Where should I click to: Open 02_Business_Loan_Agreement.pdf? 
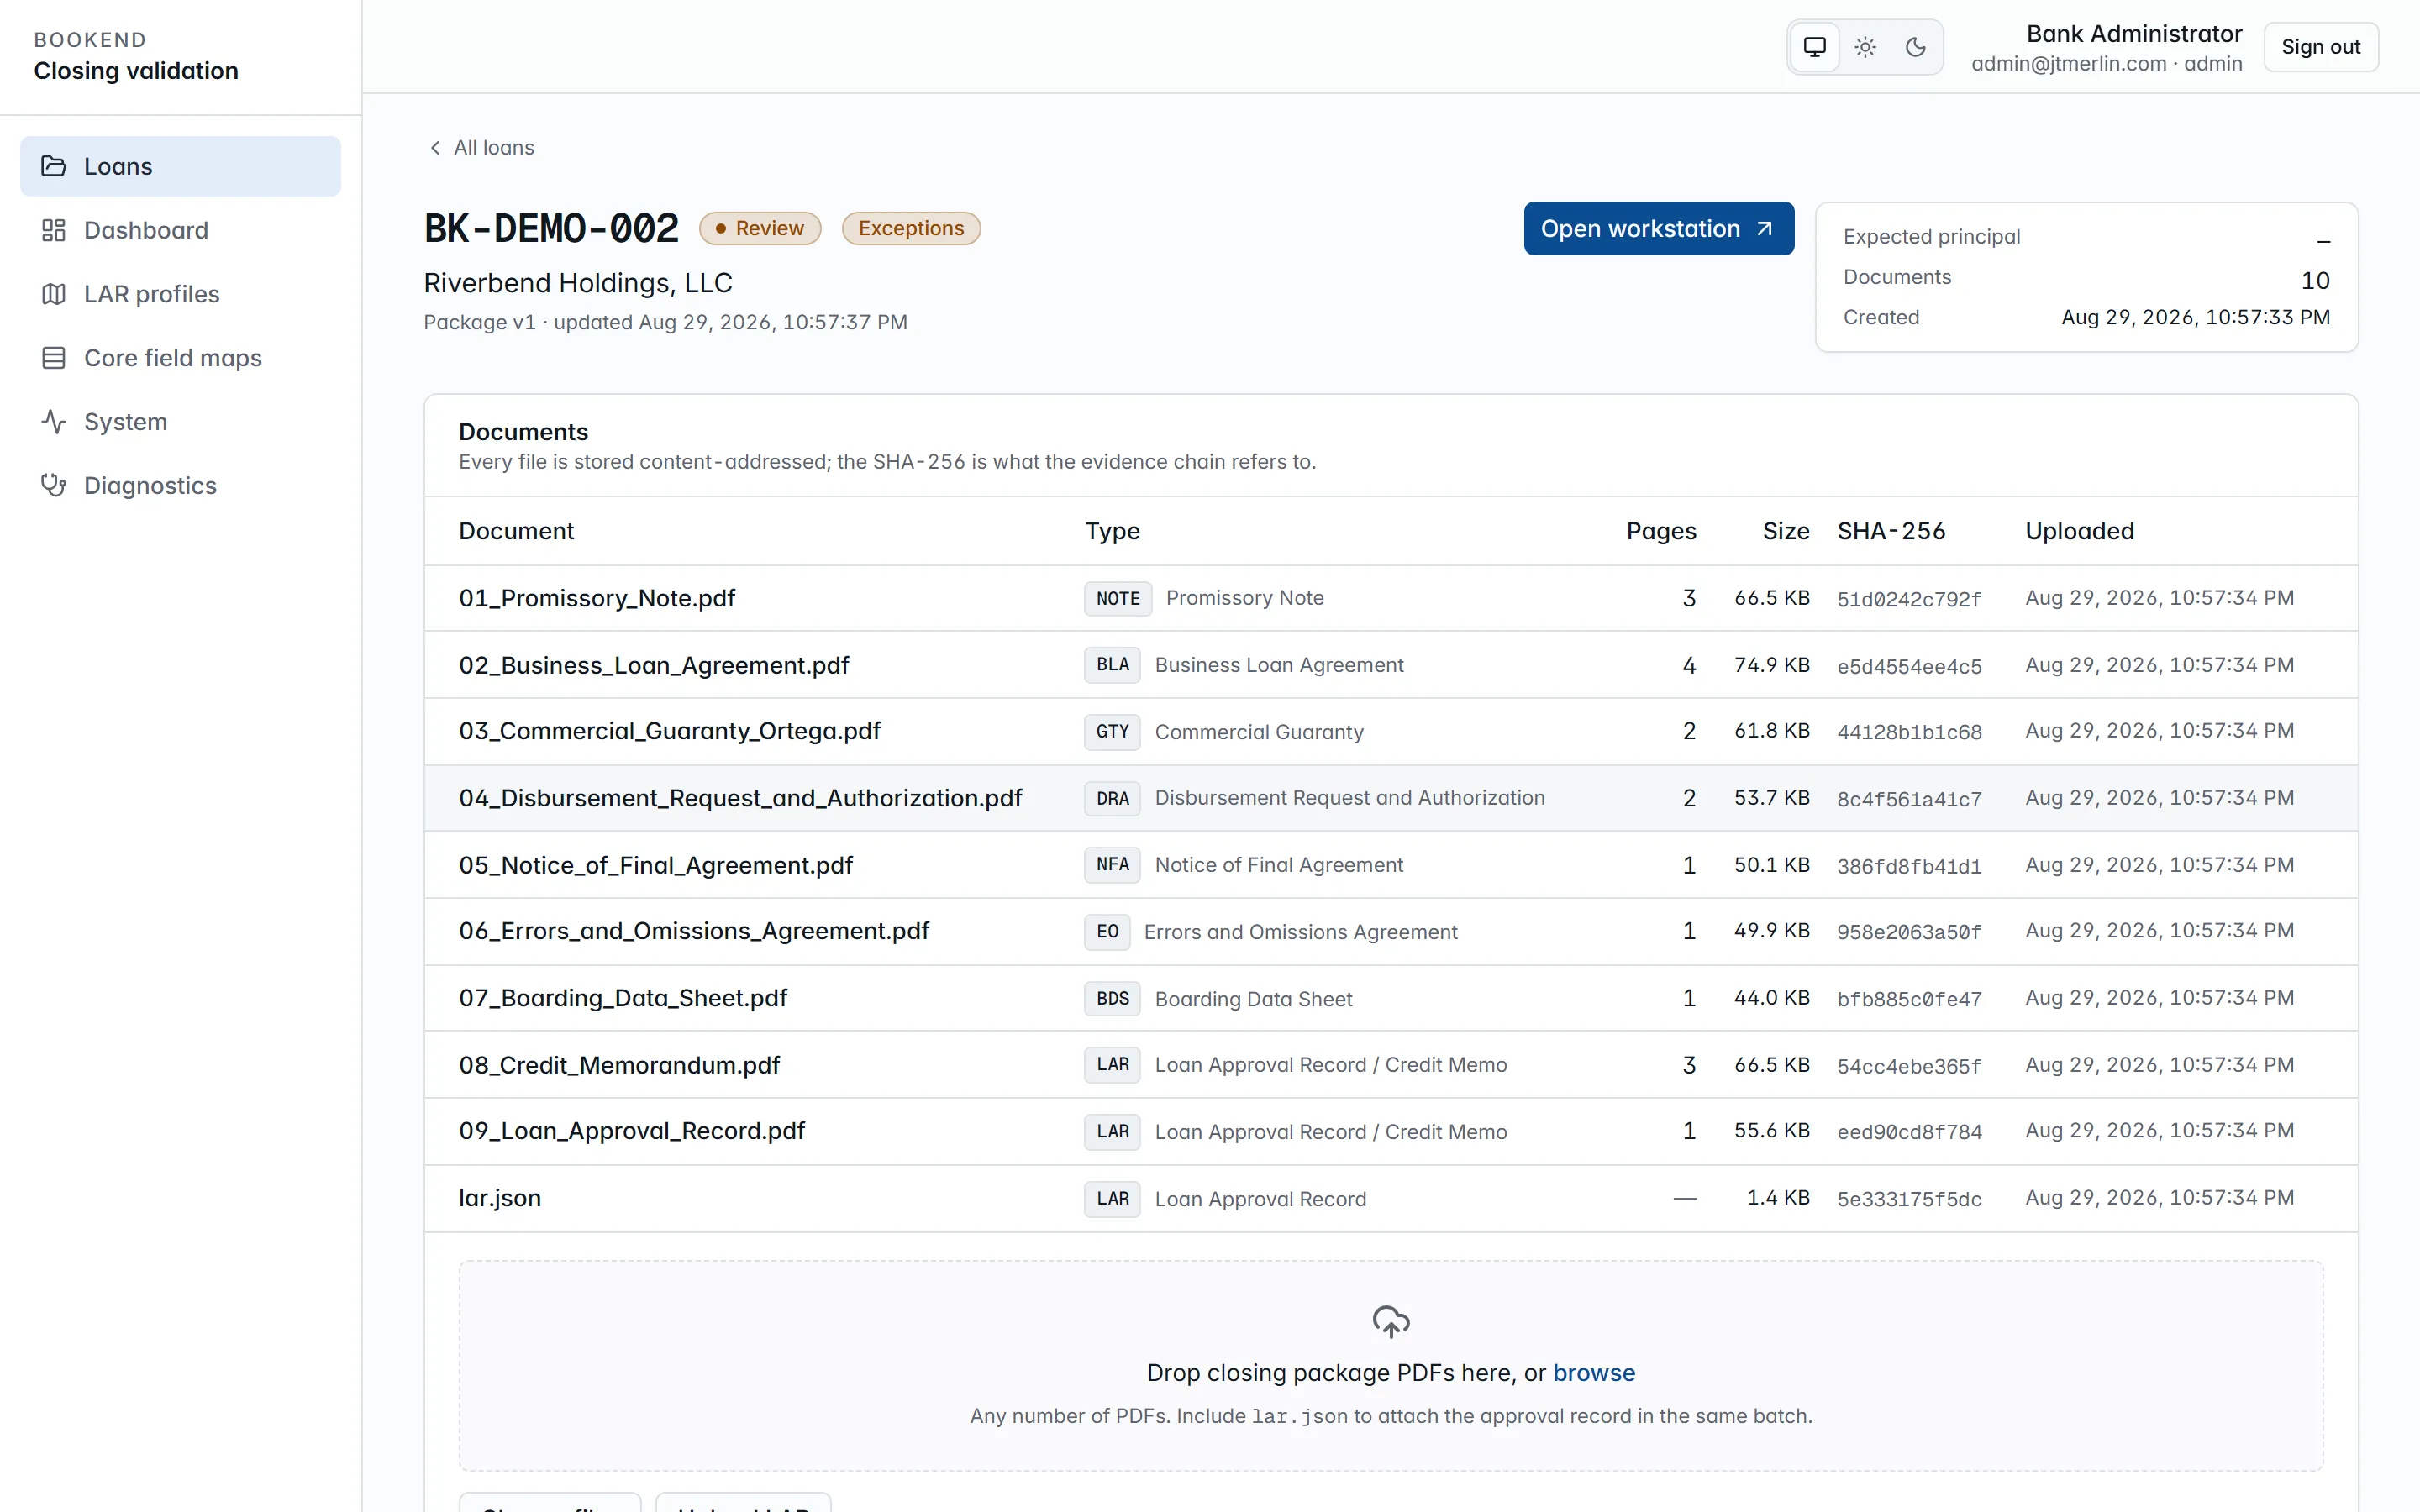(x=654, y=665)
